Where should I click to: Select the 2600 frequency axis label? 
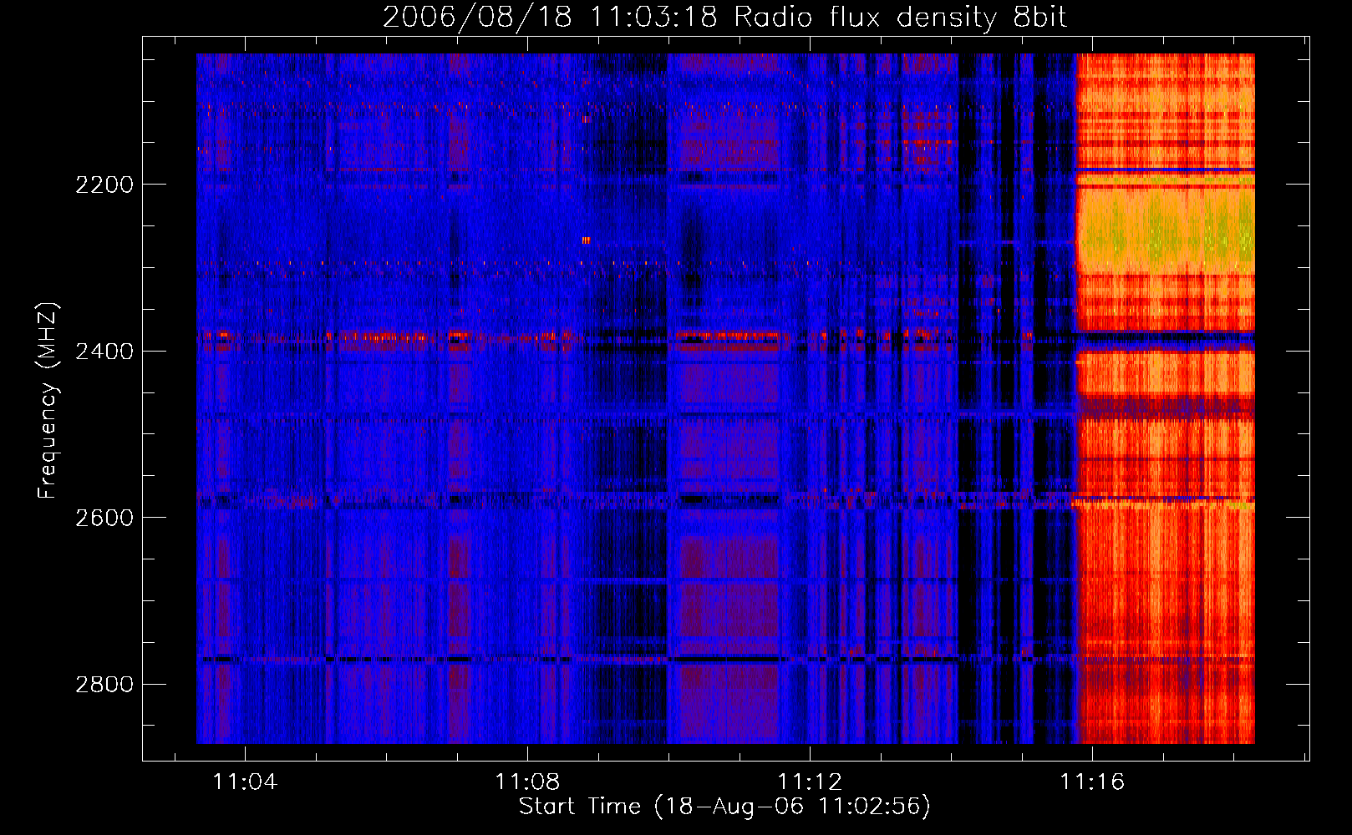coord(104,518)
